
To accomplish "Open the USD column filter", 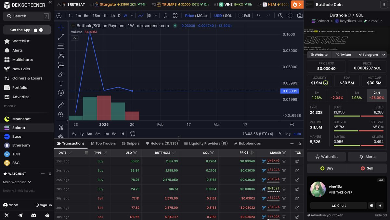I will (135, 153).
